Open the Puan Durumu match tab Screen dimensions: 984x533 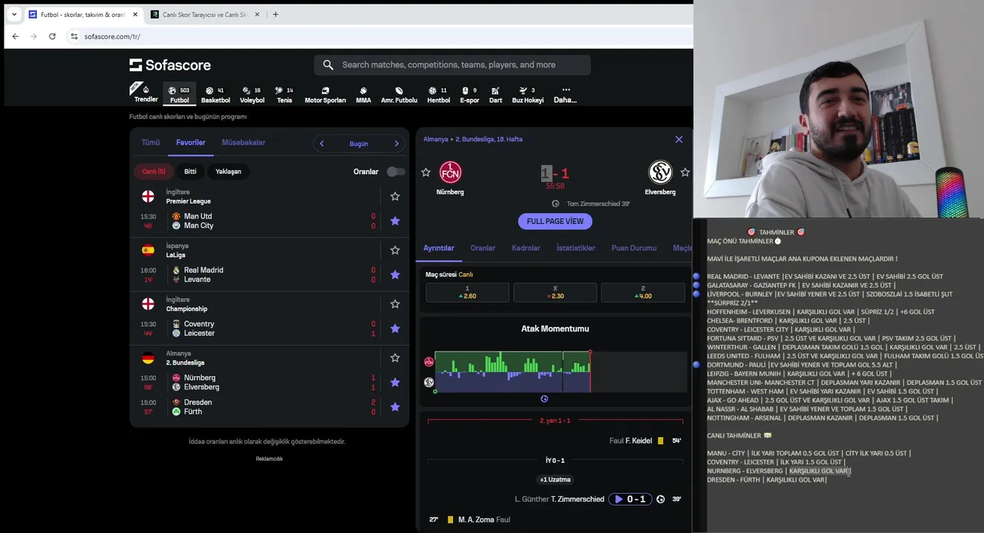(634, 248)
